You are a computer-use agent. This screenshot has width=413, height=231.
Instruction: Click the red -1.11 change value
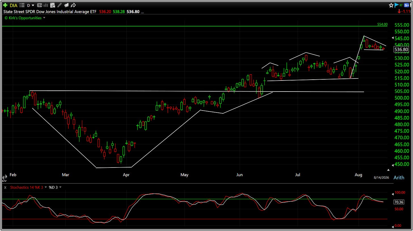point(405,11)
